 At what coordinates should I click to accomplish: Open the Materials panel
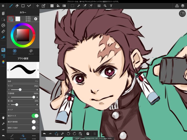pyautogui.click(x=177, y=6)
